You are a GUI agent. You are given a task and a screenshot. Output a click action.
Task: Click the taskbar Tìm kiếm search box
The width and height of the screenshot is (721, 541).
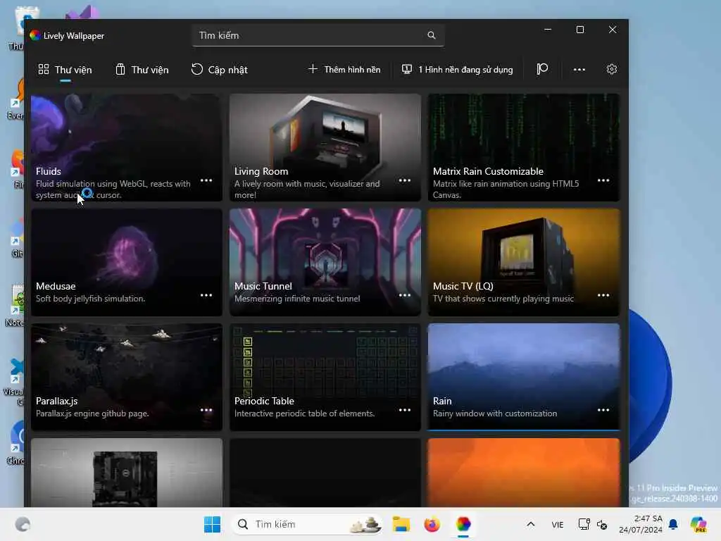[x=308, y=524]
